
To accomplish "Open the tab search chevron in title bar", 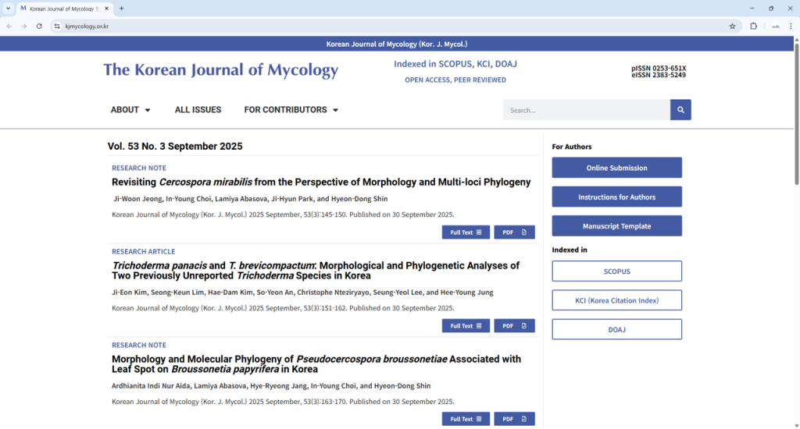I will (x=8, y=9).
